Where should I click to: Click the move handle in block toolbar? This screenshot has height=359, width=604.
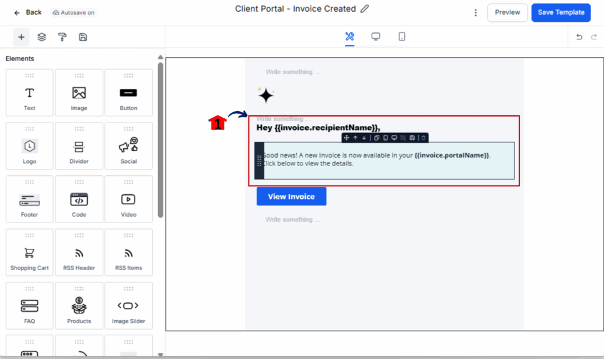(346, 138)
